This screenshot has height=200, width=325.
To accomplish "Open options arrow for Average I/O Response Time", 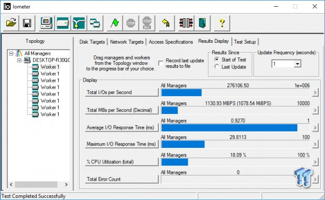I will (315, 128).
